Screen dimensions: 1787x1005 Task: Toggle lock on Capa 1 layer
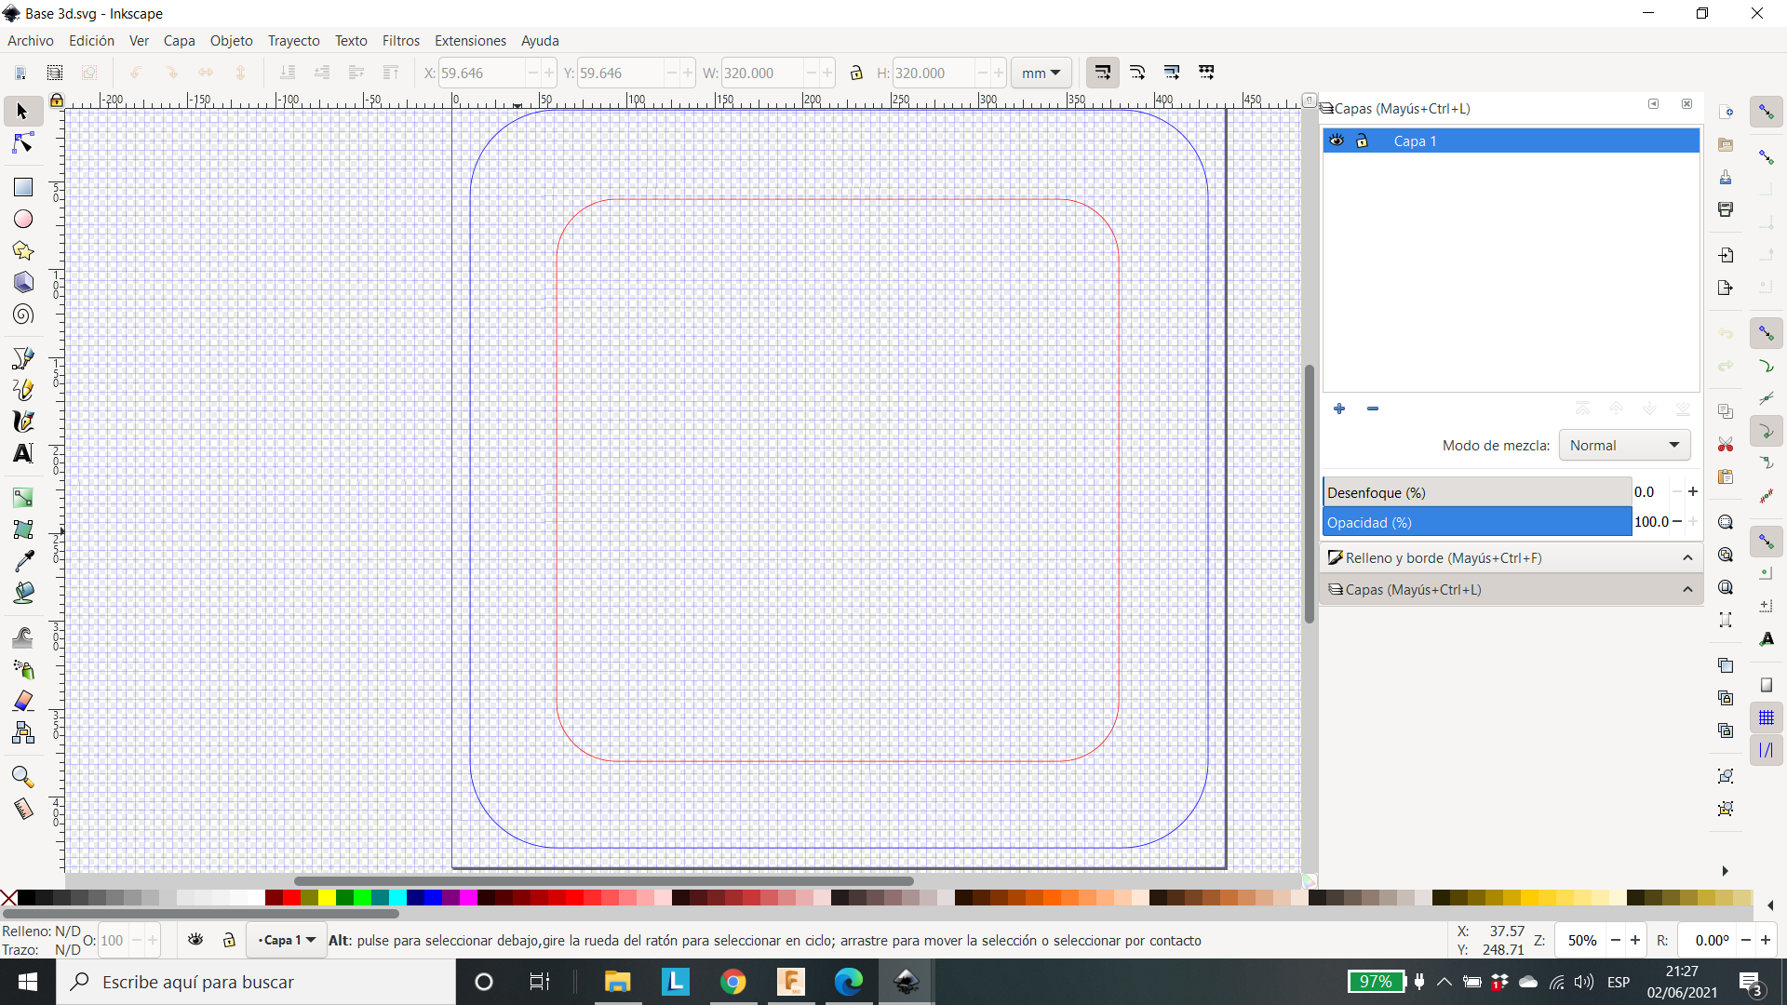[1359, 140]
